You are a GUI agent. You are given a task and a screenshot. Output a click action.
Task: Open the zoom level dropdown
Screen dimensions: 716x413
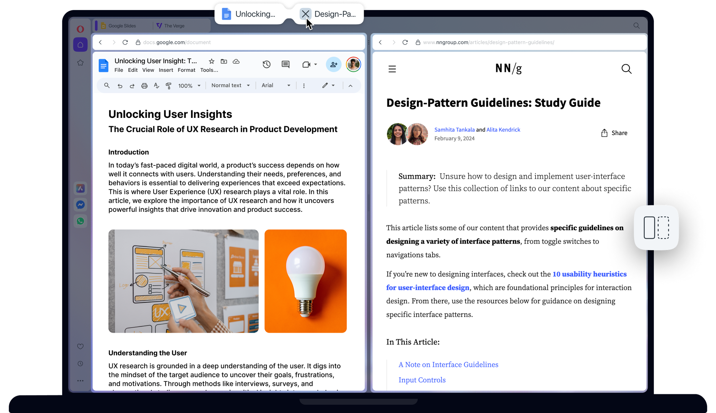tap(189, 85)
